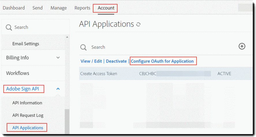Switch to the Send tab
Viewport: 256px width, 137px height.
[38, 8]
